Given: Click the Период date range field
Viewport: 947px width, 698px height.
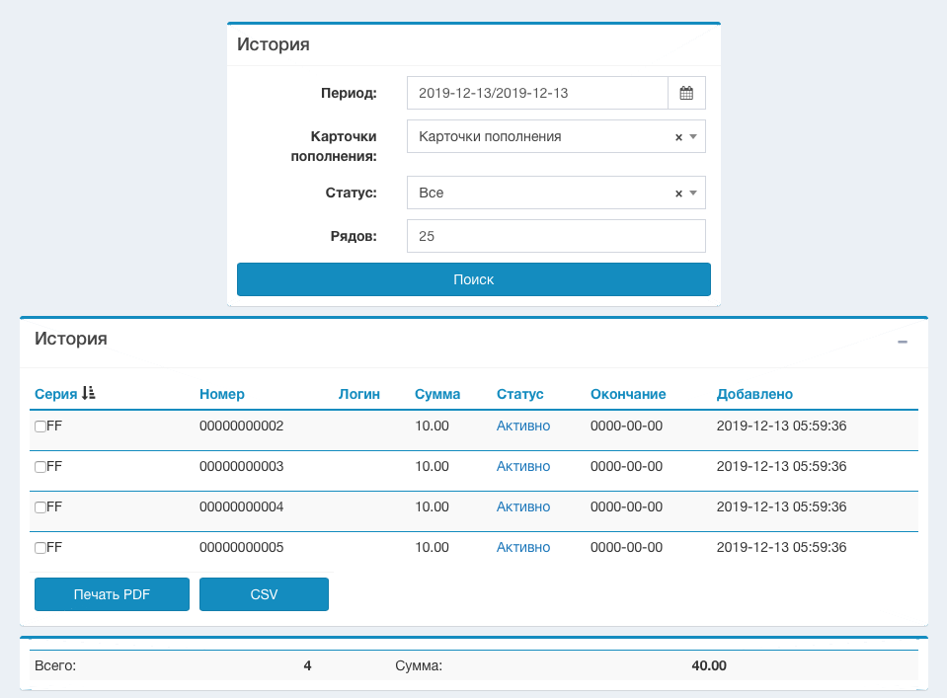Looking at the screenshot, I should [537, 94].
